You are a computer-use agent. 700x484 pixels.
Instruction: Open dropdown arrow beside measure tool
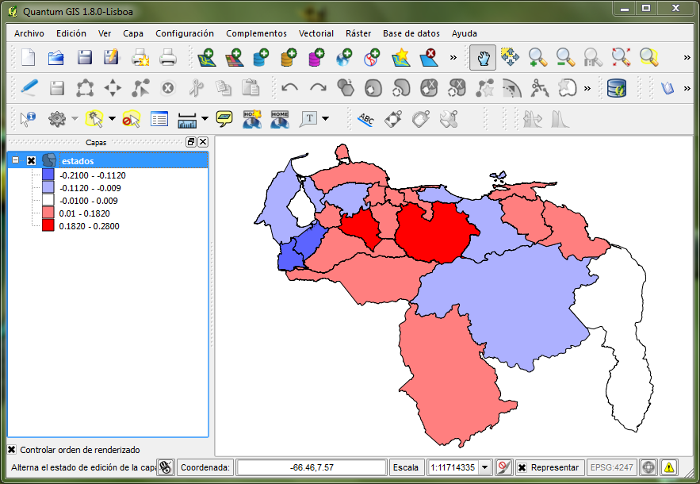tap(205, 119)
